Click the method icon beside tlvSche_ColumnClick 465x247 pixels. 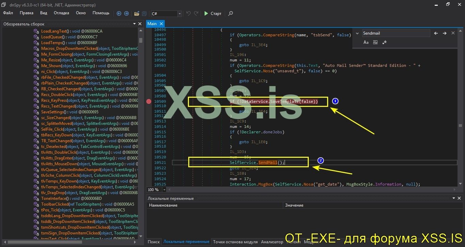pyautogui.click(x=36, y=175)
